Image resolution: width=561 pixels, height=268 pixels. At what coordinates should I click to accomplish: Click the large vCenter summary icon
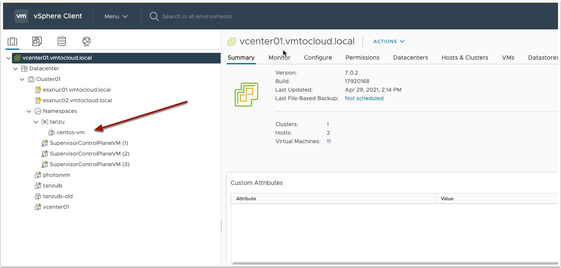(246, 95)
